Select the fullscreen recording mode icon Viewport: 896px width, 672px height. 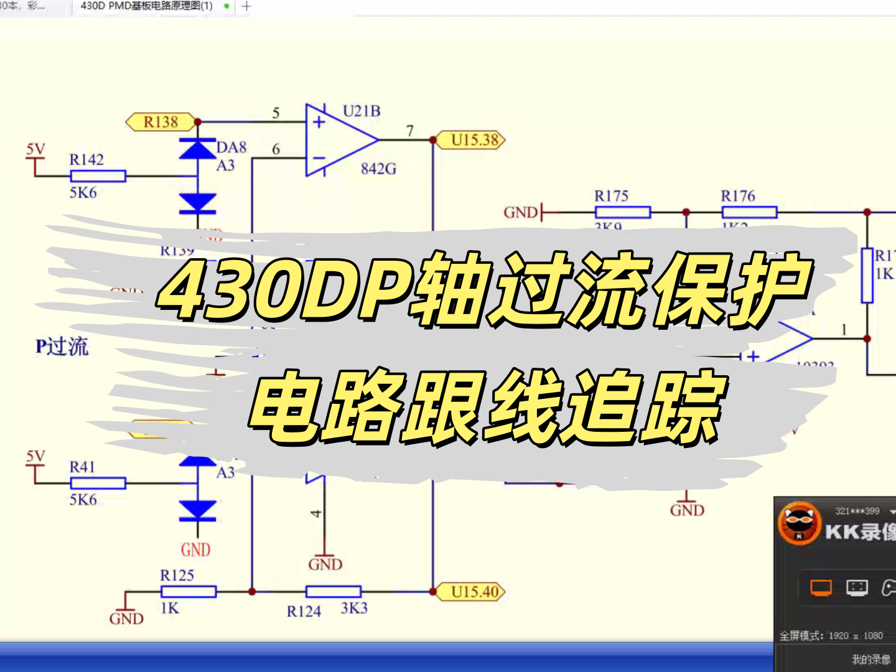click(x=821, y=587)
